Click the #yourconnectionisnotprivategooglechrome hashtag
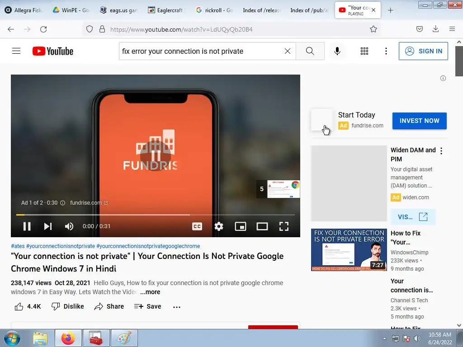The height and width of the screenshot is (347, 463). 148,246
